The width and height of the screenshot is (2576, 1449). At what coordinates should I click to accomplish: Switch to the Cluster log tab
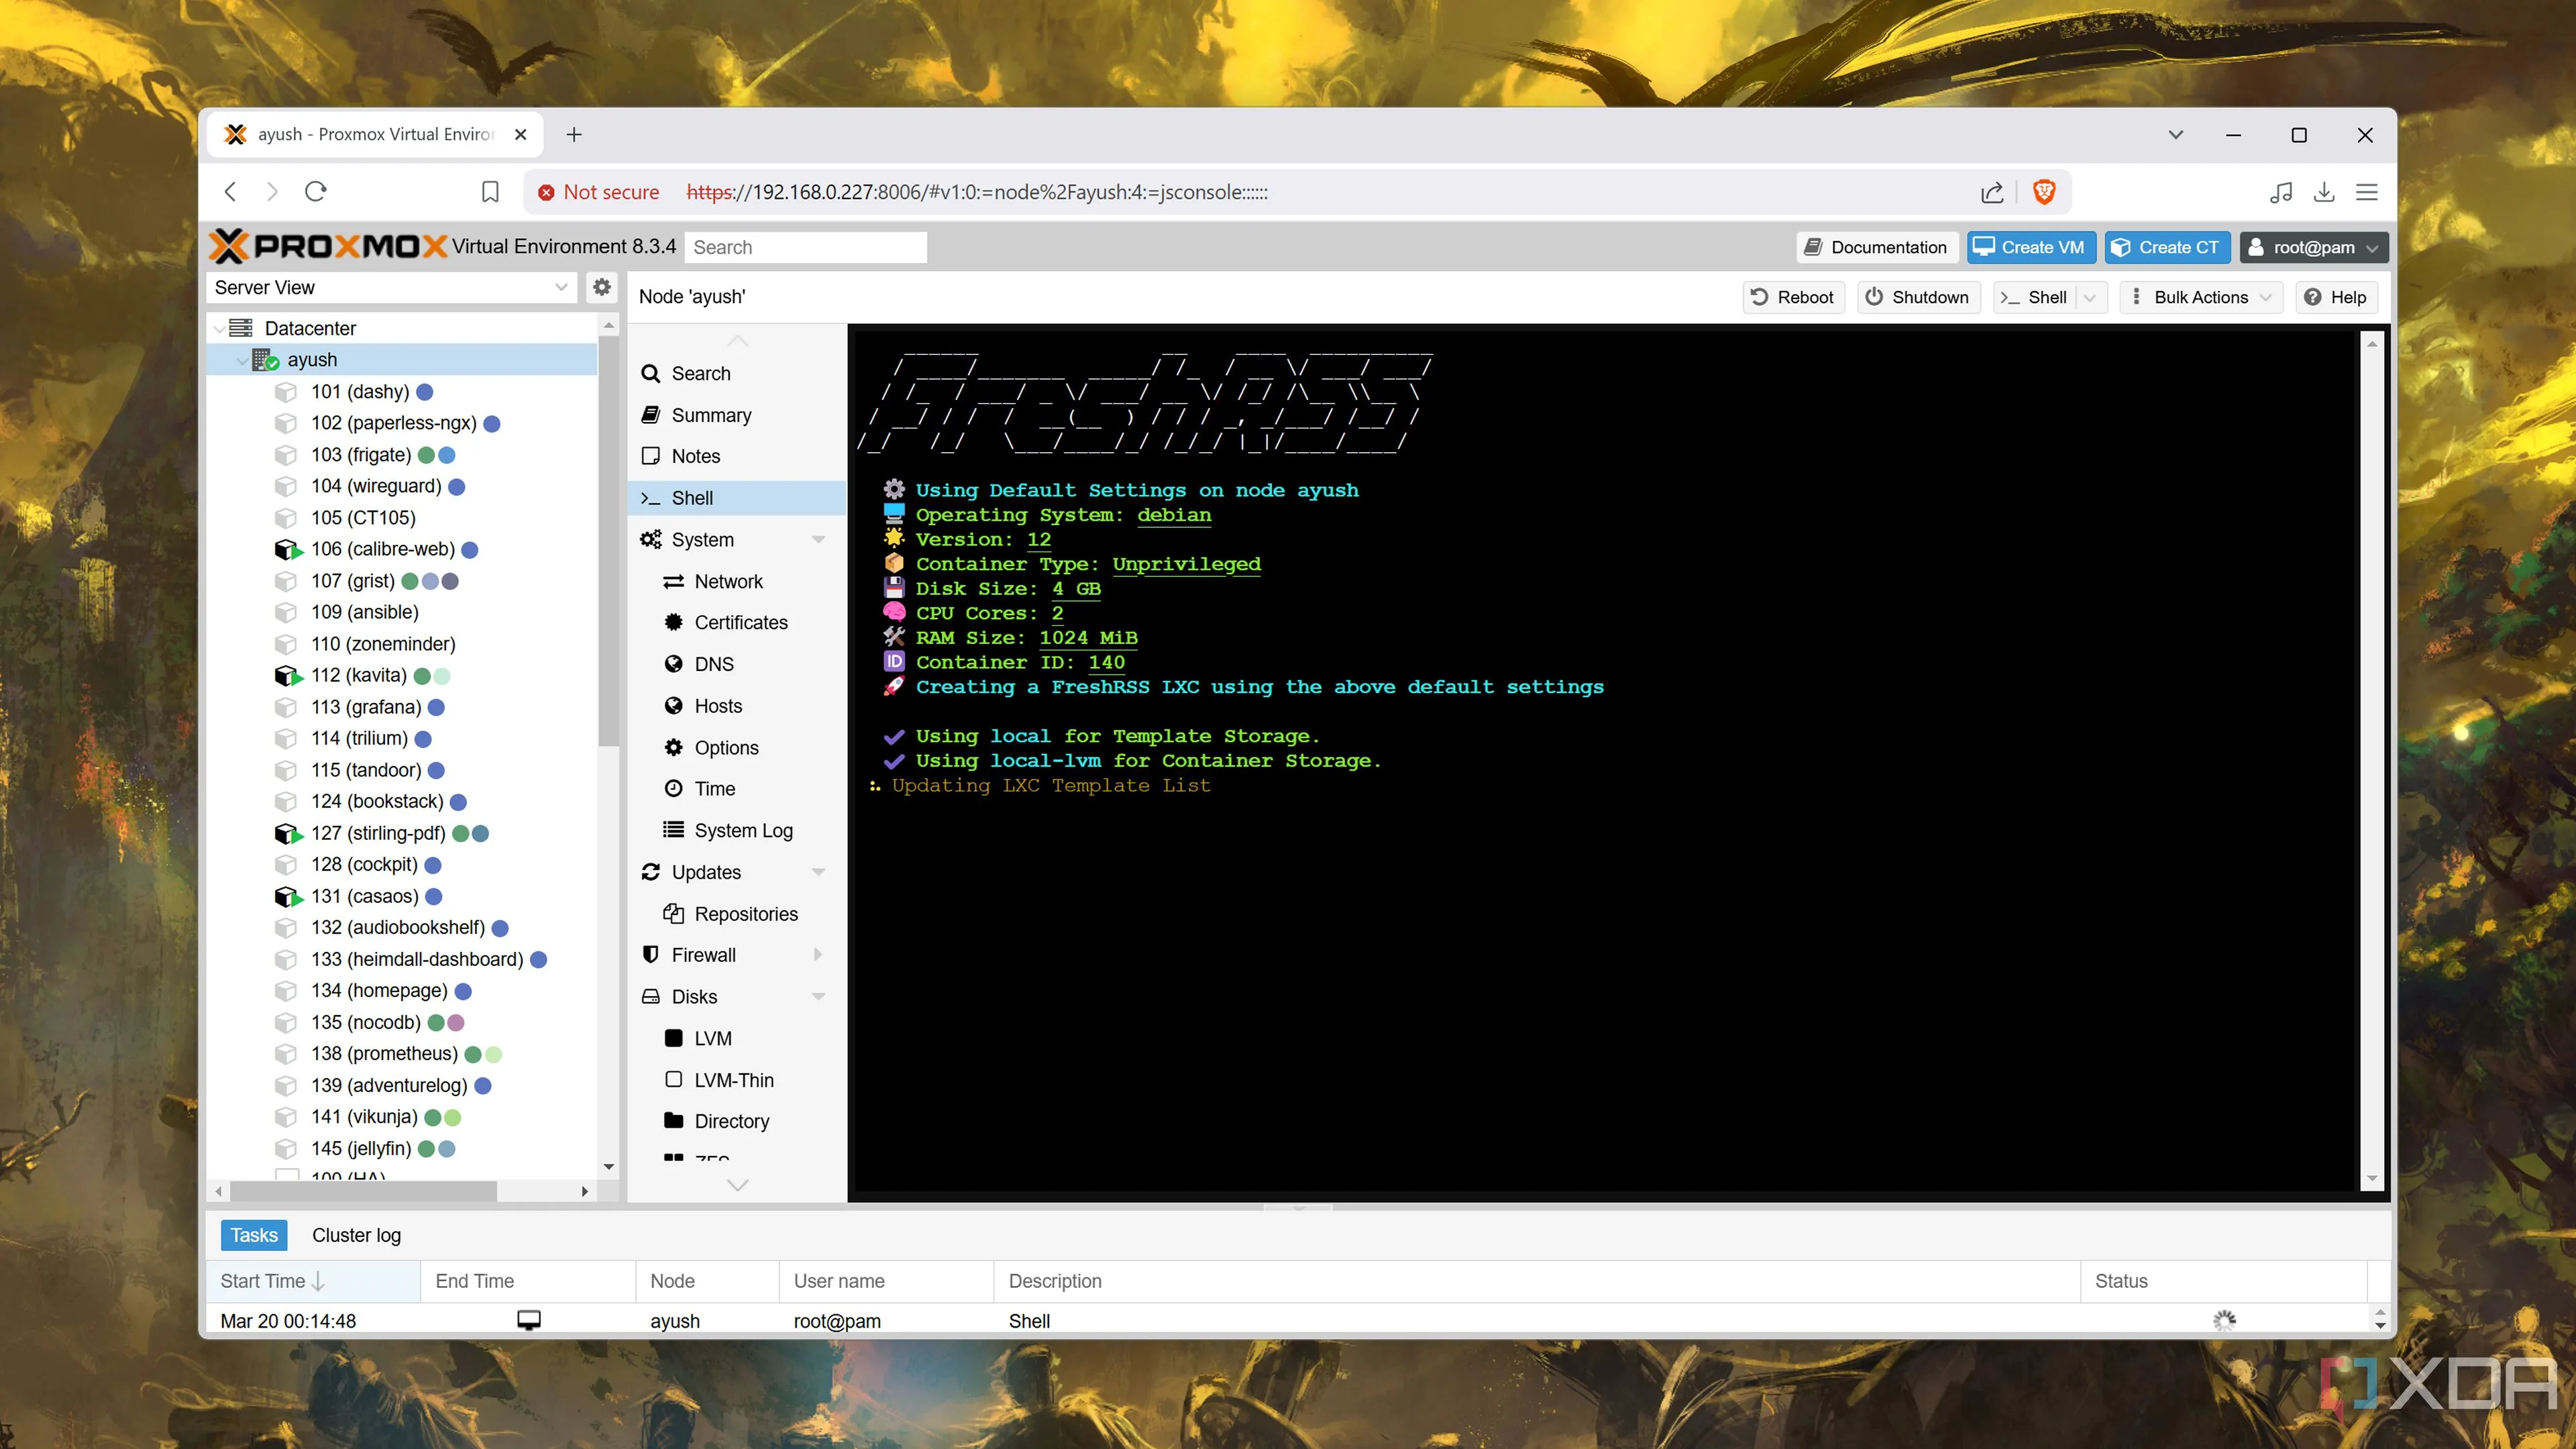(356, 1235)
